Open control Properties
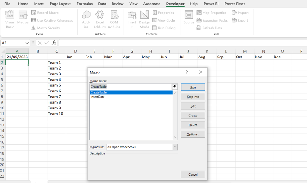 (x=163, y=13)
